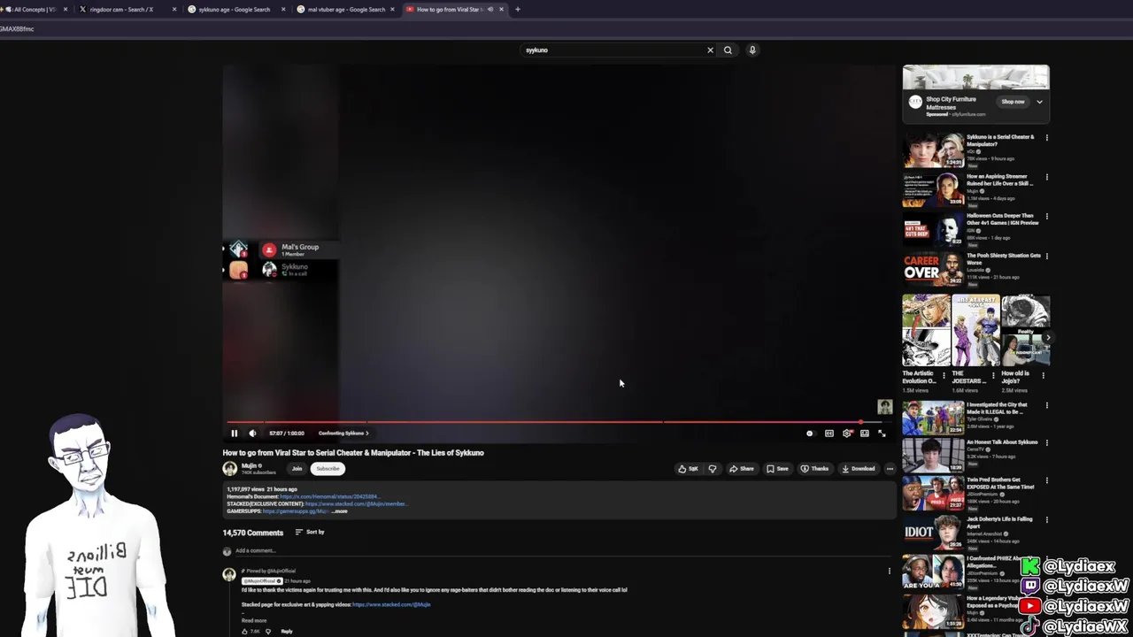Open the stacked.com exclusive content link

357,503
